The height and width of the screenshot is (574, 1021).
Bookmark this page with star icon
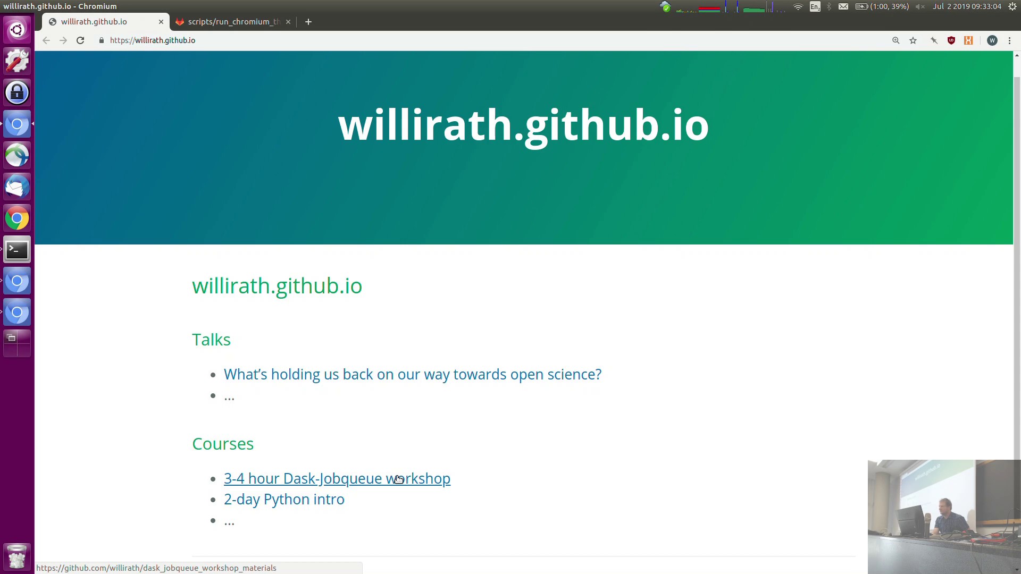coord(913,40)
